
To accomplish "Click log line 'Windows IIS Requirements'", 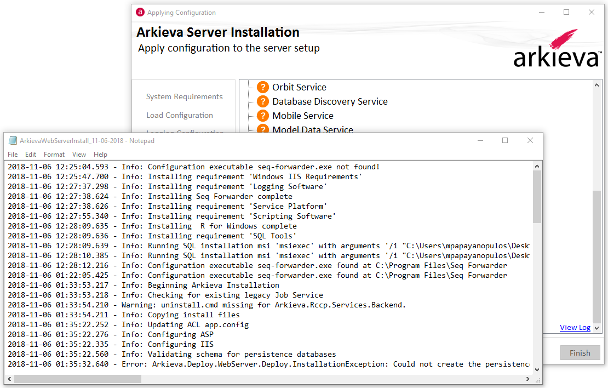I will (185, 176).
